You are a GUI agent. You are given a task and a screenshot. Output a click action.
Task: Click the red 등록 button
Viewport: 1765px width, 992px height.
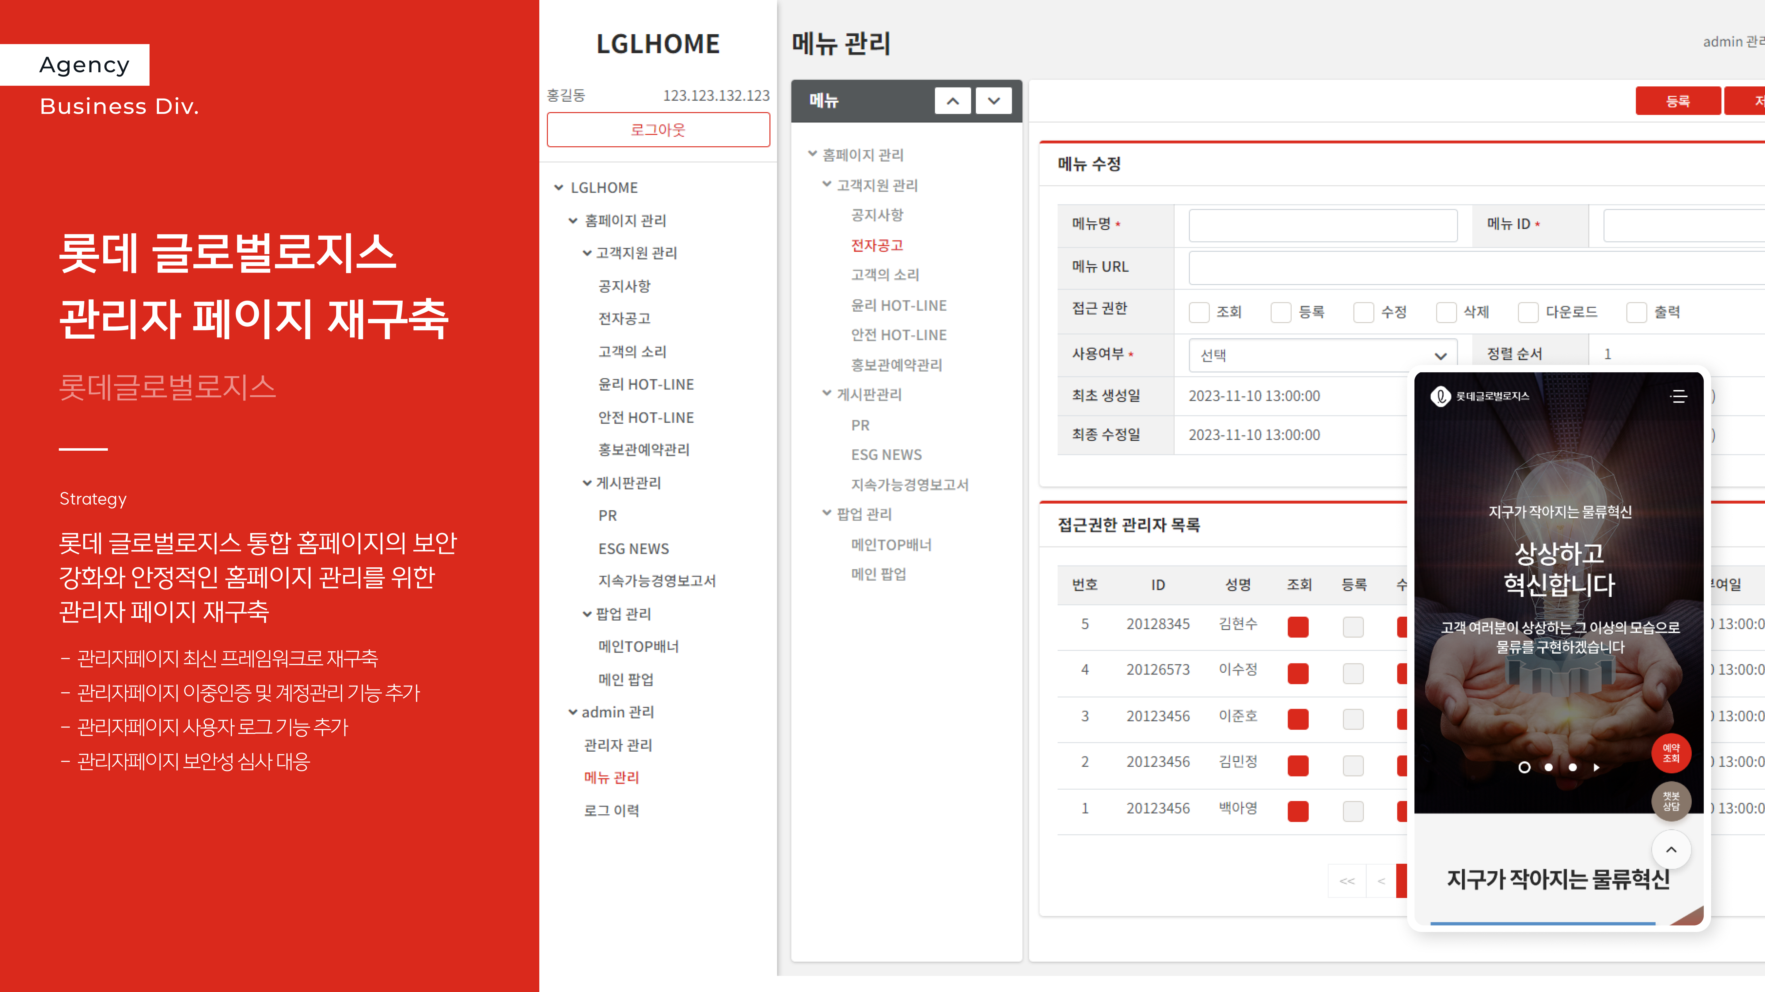pyautogui.click(x=1677, y=101)
